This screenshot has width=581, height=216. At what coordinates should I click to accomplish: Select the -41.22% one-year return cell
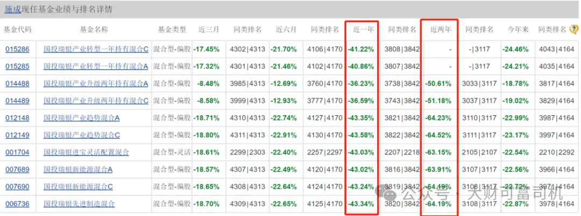click(x=360, y=49)
